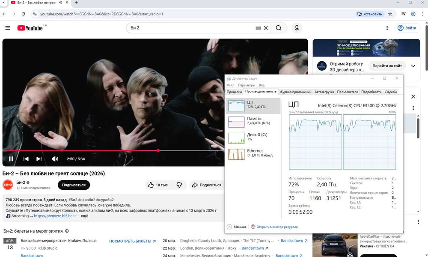Go to the YouTube home logo
This screenshot has height=257, width=428.
coord(30,28)
